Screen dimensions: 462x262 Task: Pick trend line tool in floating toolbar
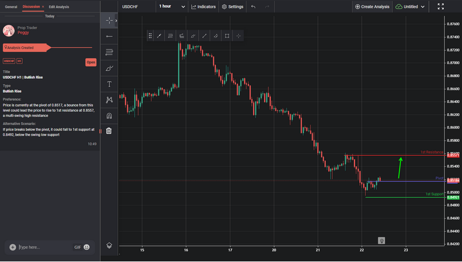click(159, 36)
